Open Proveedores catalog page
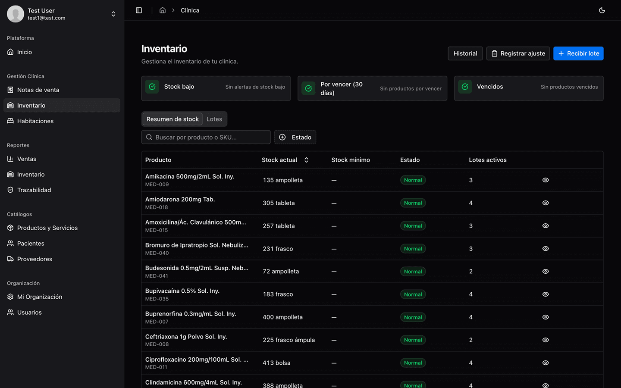 34,259
